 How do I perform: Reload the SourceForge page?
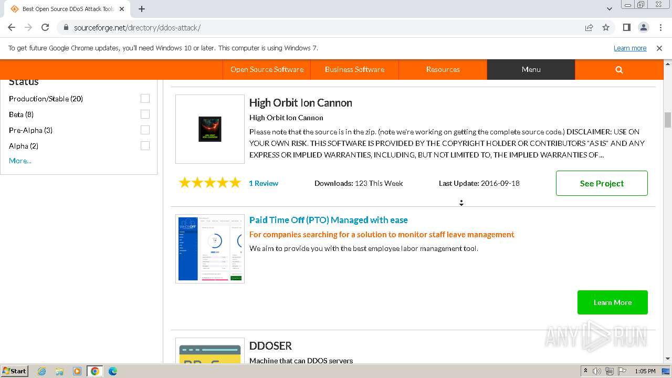point(45,27)
